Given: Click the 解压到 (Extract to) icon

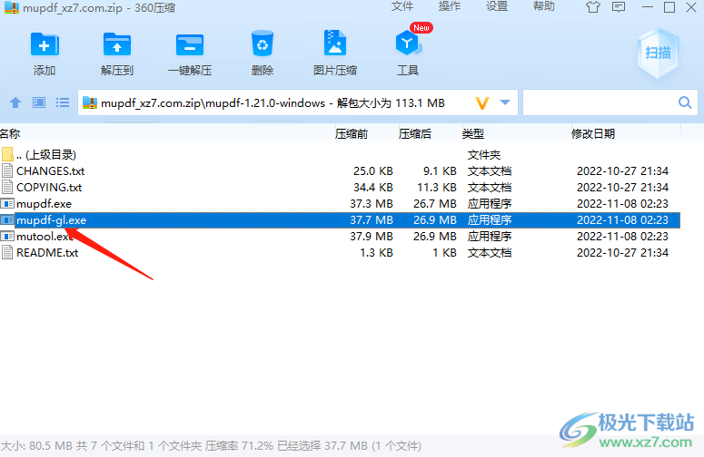Looking at the screenshot, I should [x=117, y=44].
